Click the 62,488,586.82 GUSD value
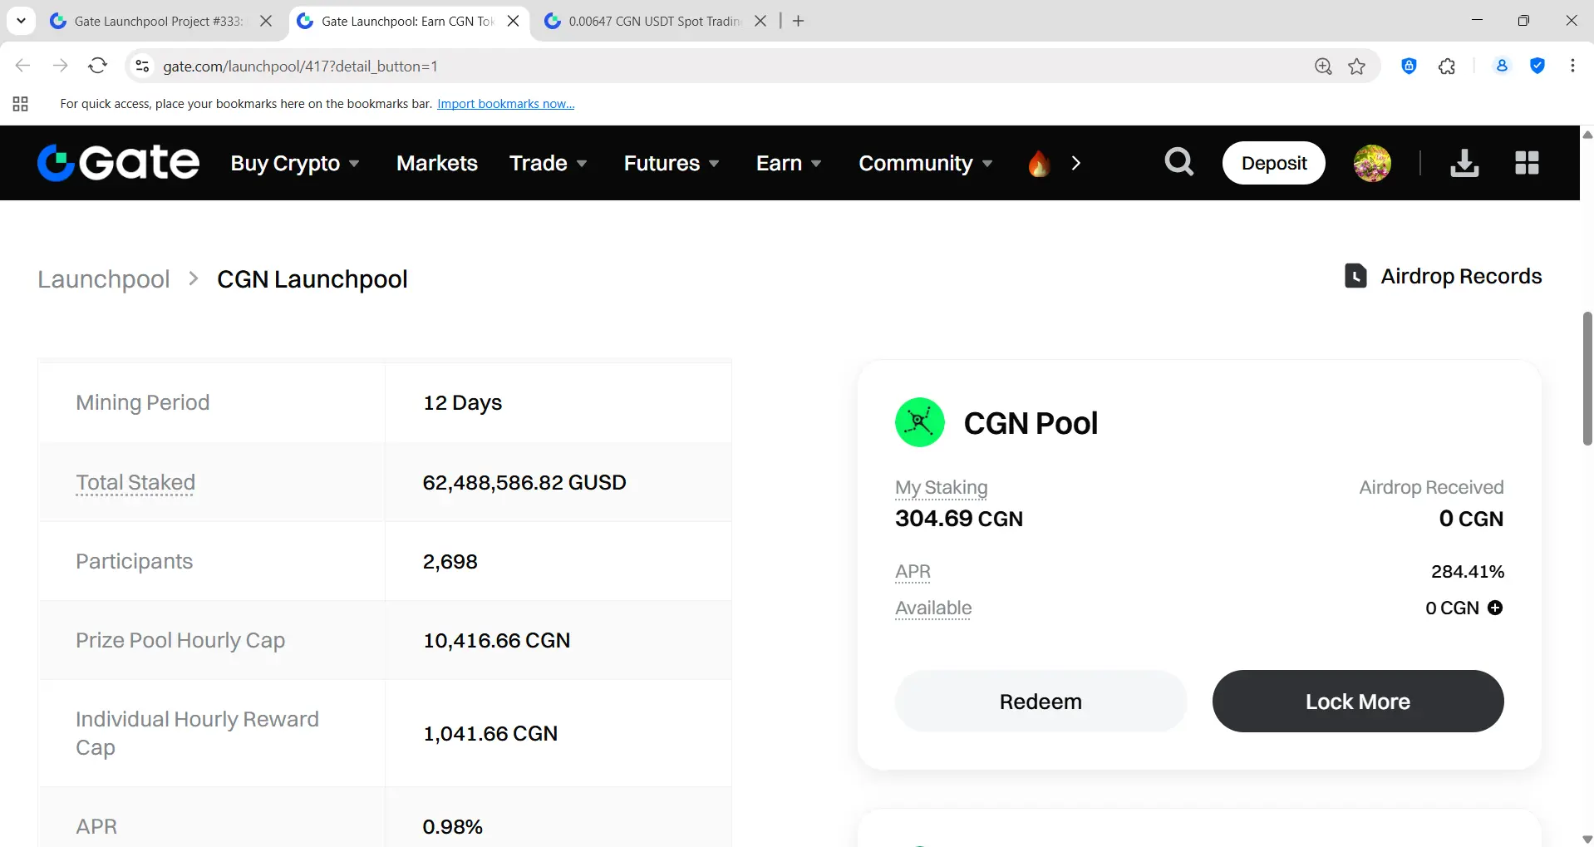 click(x=524, y=482)
